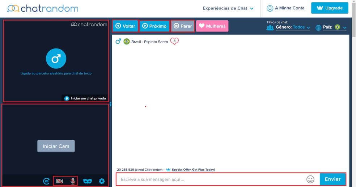356x187 pixels.
Task: Click the Voltar button
Action: [125, 26]
